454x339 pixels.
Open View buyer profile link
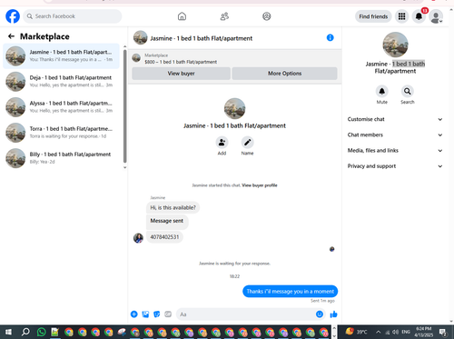pos(260,185)
